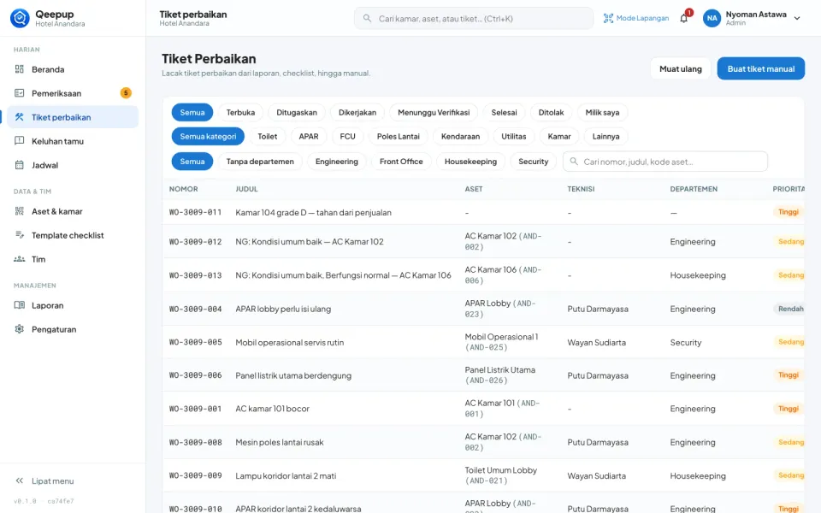Click the Template checklist list icon

coord(20,235)
